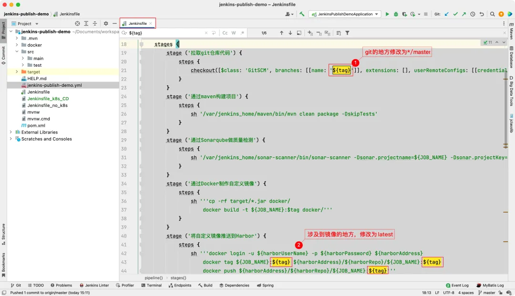Run with Coverage from the toolbar
Screen dimensions: 515x296
tap(404, 14)
